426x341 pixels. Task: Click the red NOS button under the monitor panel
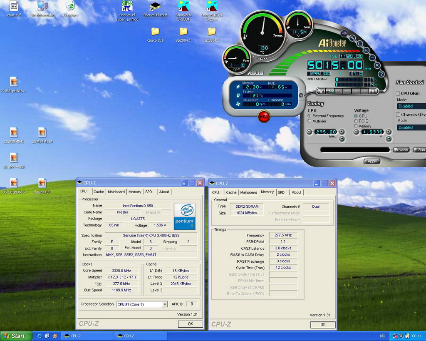[263, 117]
